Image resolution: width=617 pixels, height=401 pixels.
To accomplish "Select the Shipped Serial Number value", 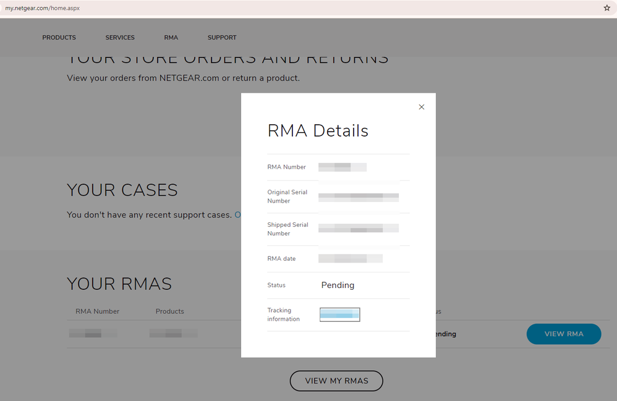I will point(359,228).
